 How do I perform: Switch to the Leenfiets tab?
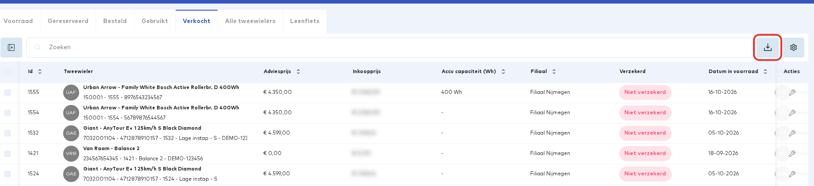(305, 21)
